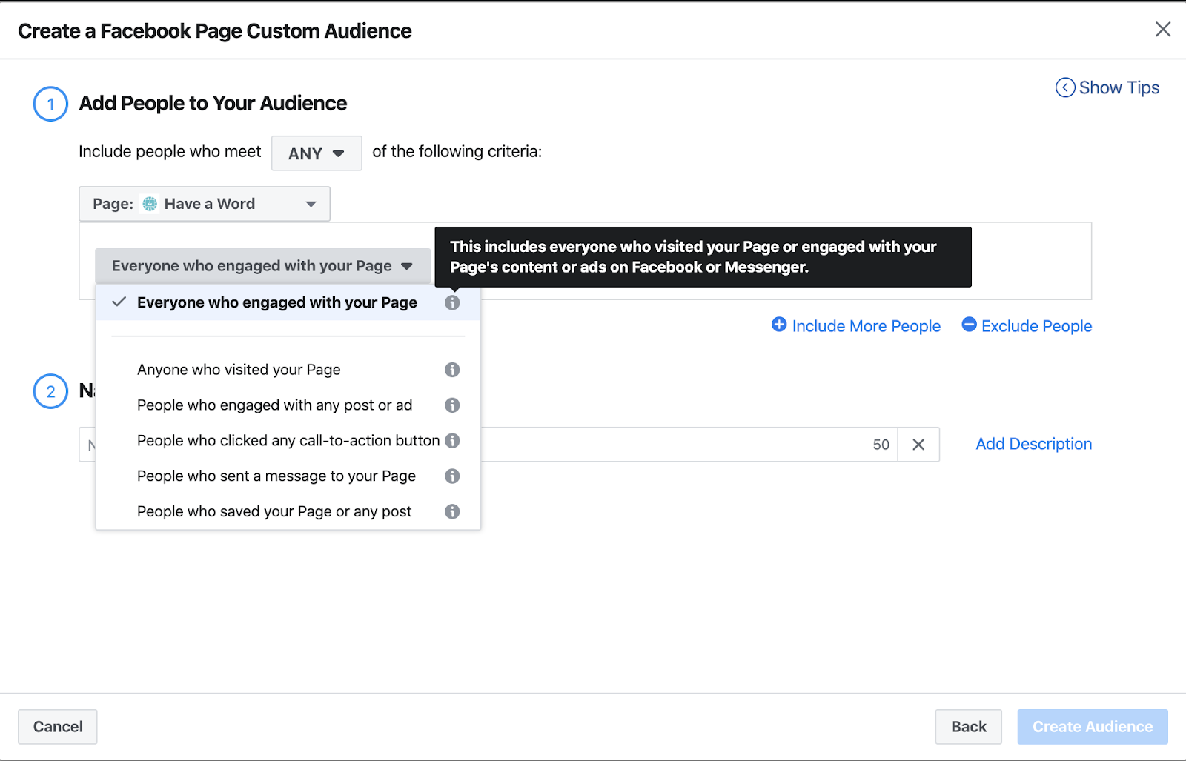Click info icon for call-to-action button option
The width and height of the screenshot is (1186, 761).
click(x=452, y=441)
